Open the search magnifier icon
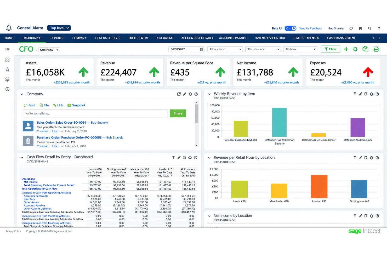 click(x=369, y=28)
